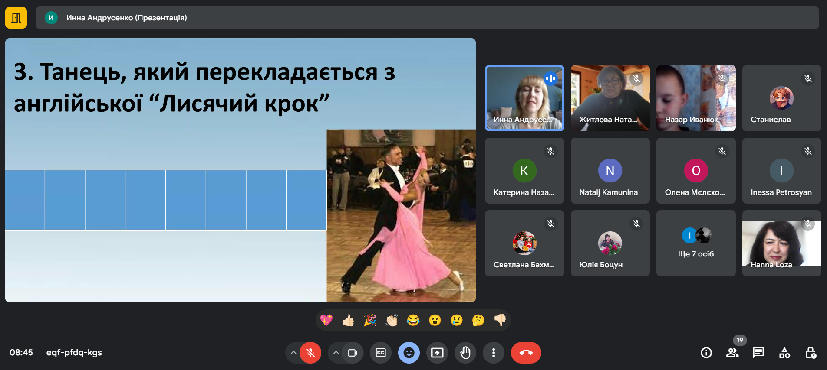827x370 pixels.
Task: Toggle closed captions
Action: tap(381, 353)
